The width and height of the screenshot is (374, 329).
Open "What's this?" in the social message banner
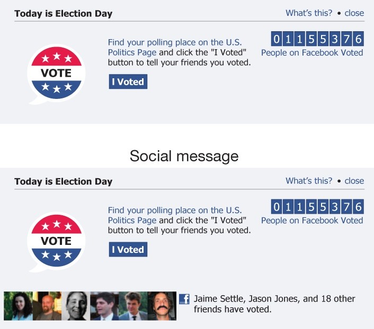[x=309, y=181]
